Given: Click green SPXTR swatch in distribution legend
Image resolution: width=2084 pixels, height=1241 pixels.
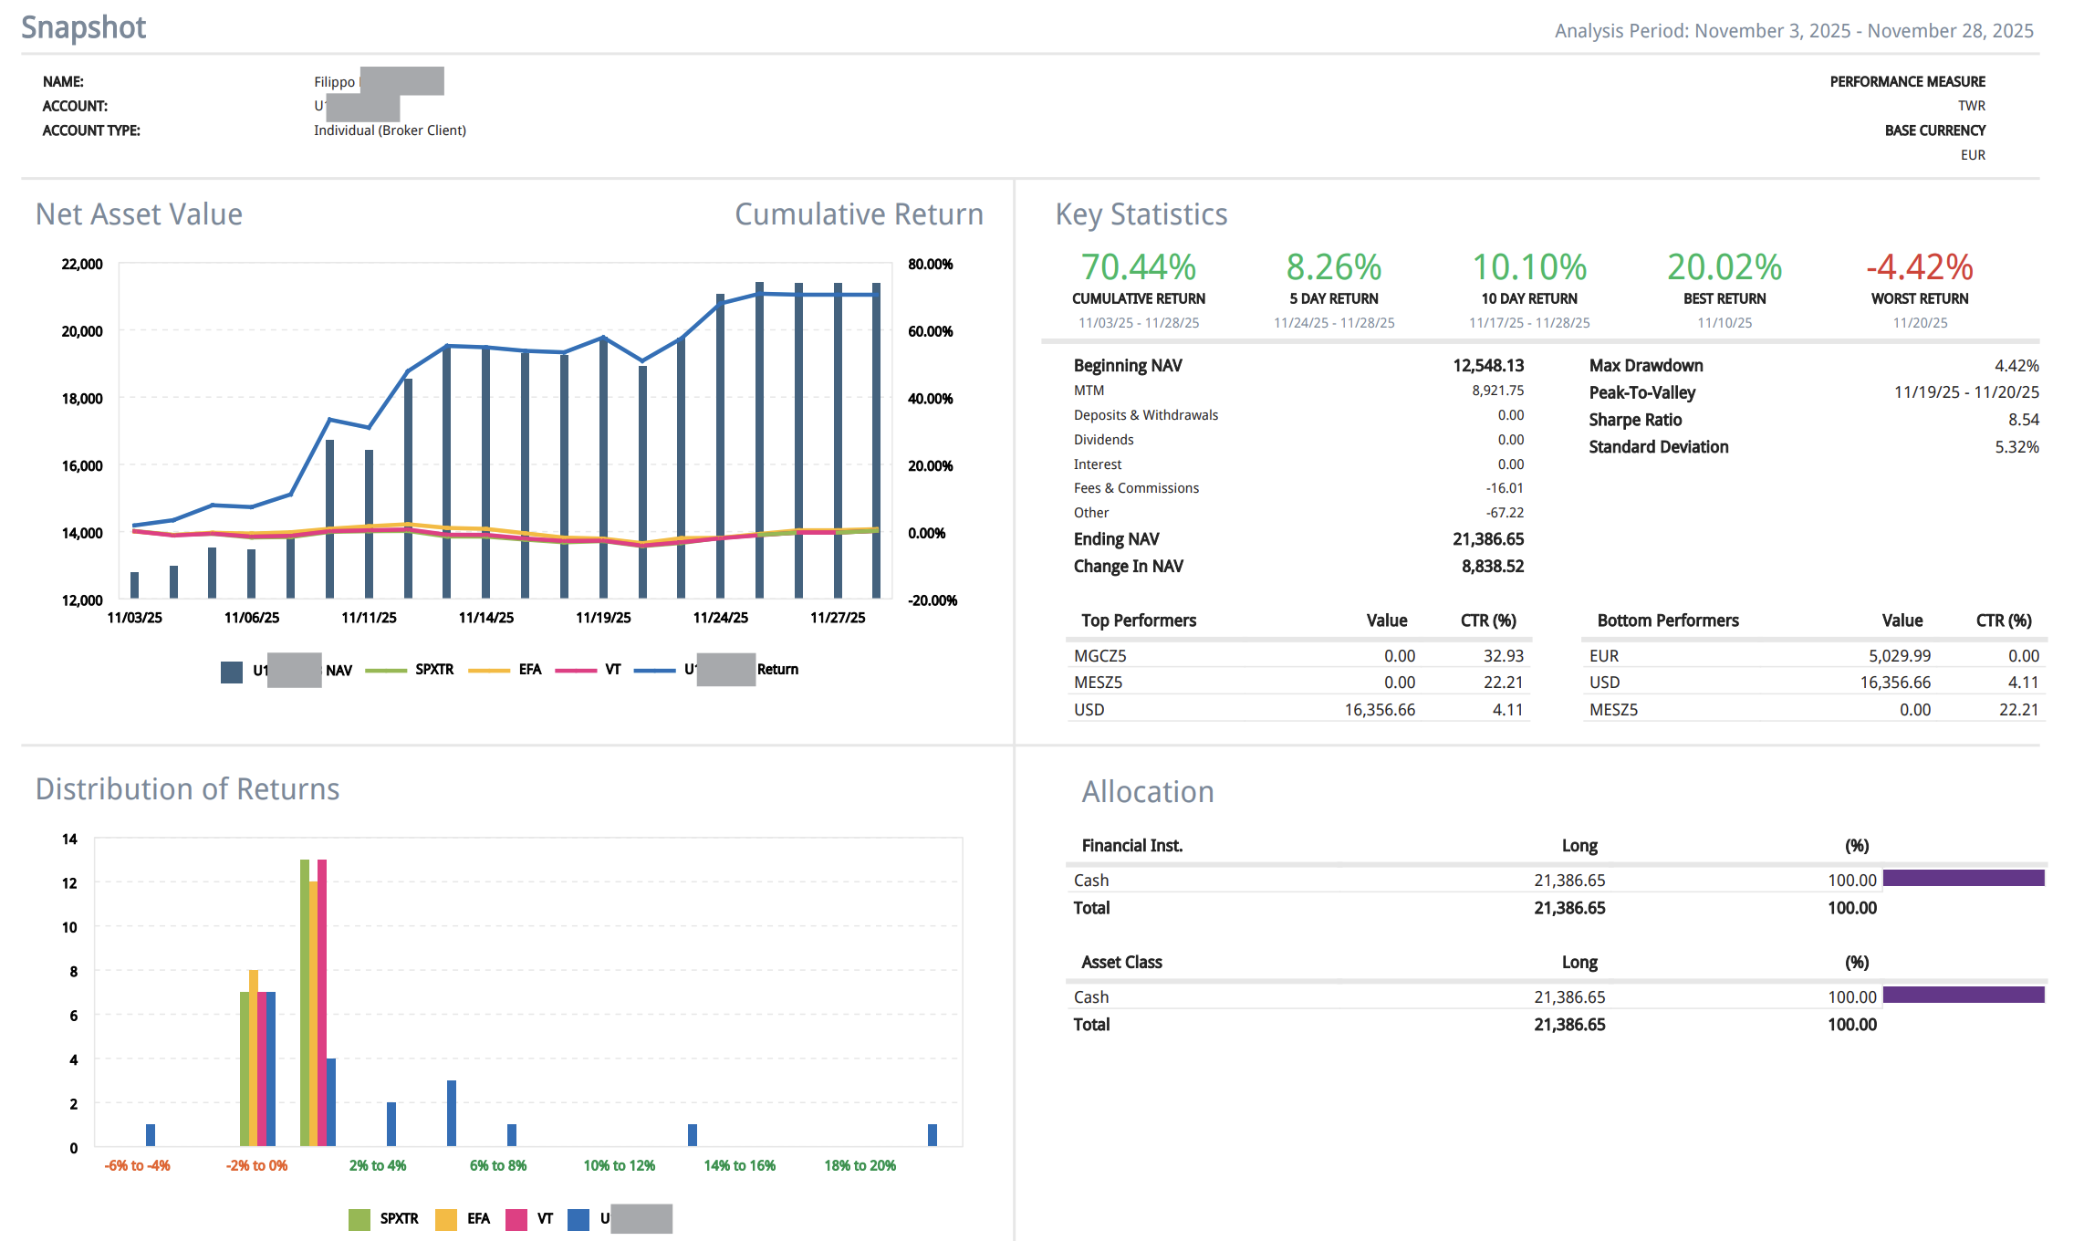Looking at the screenshot, I should pyautogui.click(x=359, y=1219).
